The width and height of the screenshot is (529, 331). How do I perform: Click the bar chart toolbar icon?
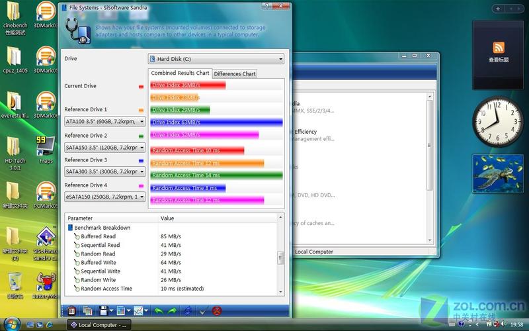(121, 310)
